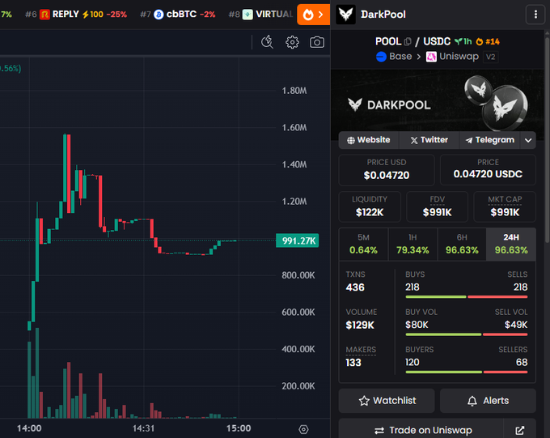Click the FDV $991K box

click(437, 207)
